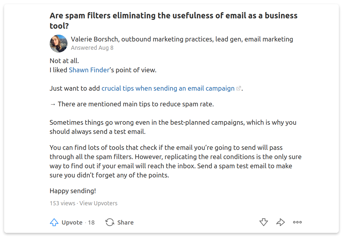Viewport: 343px width, 237px height.
Task: Open the three-dot more options menu
Action: [297, 222]
